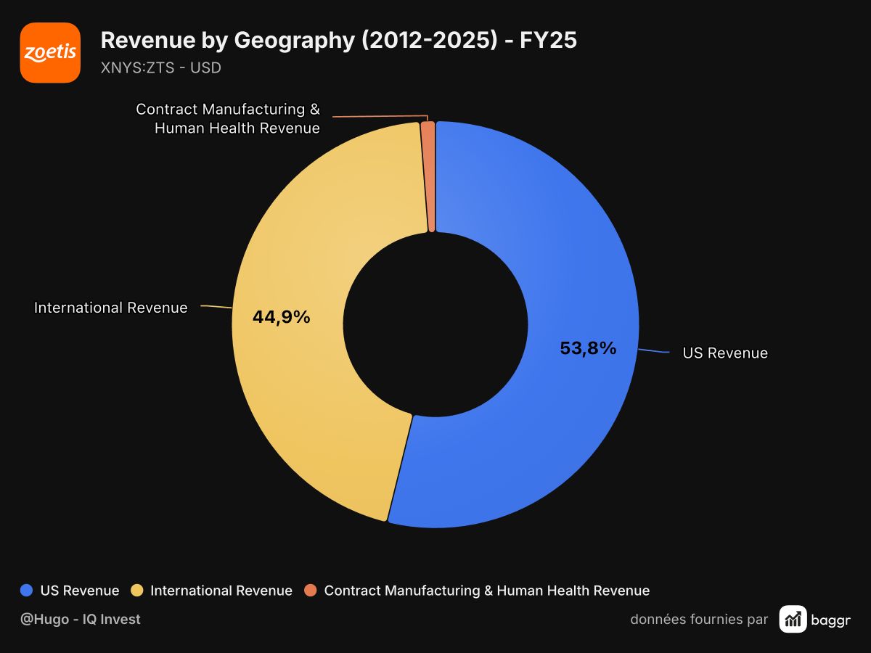This screenshot has height=653, width=871.
Task: Click the XNYS:ZTS - USD subtitle
Action: (x=161, y=68)
